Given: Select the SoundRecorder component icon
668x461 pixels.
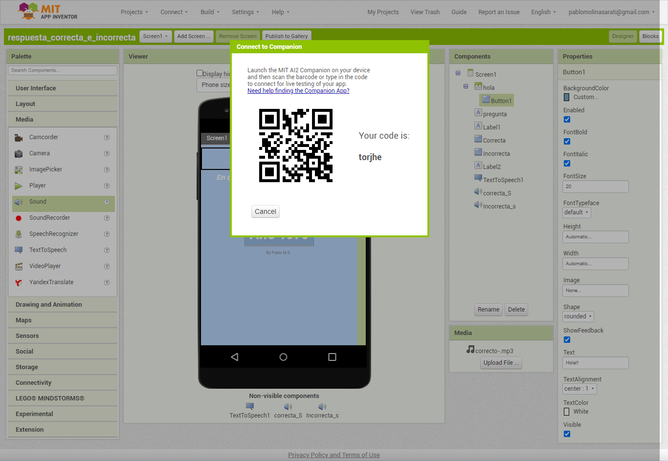Looking at the screenshot, I should tap(19, 218).
